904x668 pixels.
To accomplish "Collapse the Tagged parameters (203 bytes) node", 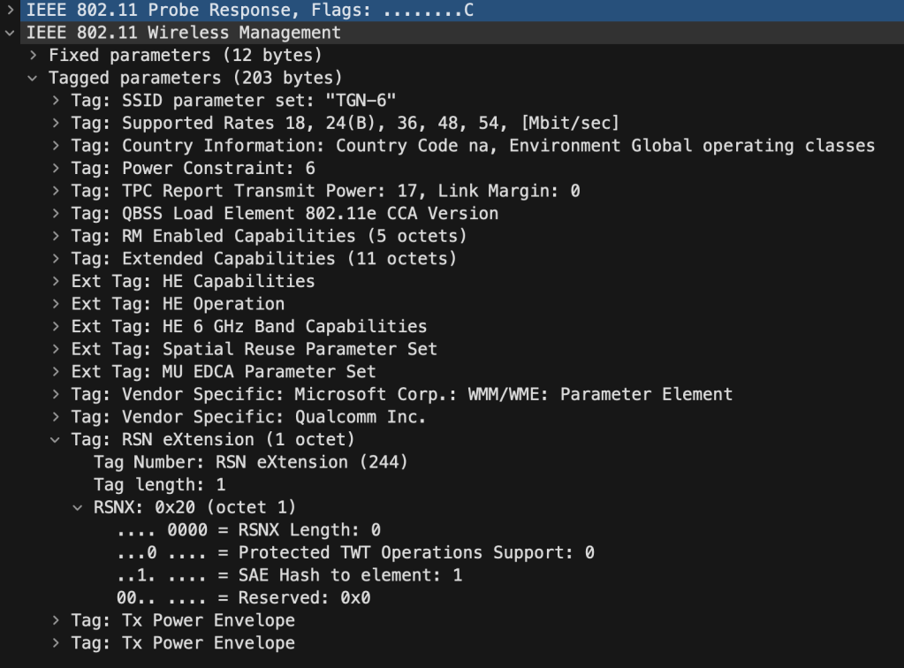I will [33, 78].
